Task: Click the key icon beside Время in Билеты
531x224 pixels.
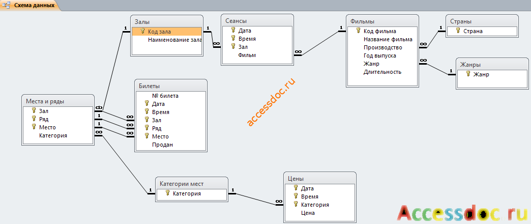Action: pyautogui.click(x=146, y=111)
